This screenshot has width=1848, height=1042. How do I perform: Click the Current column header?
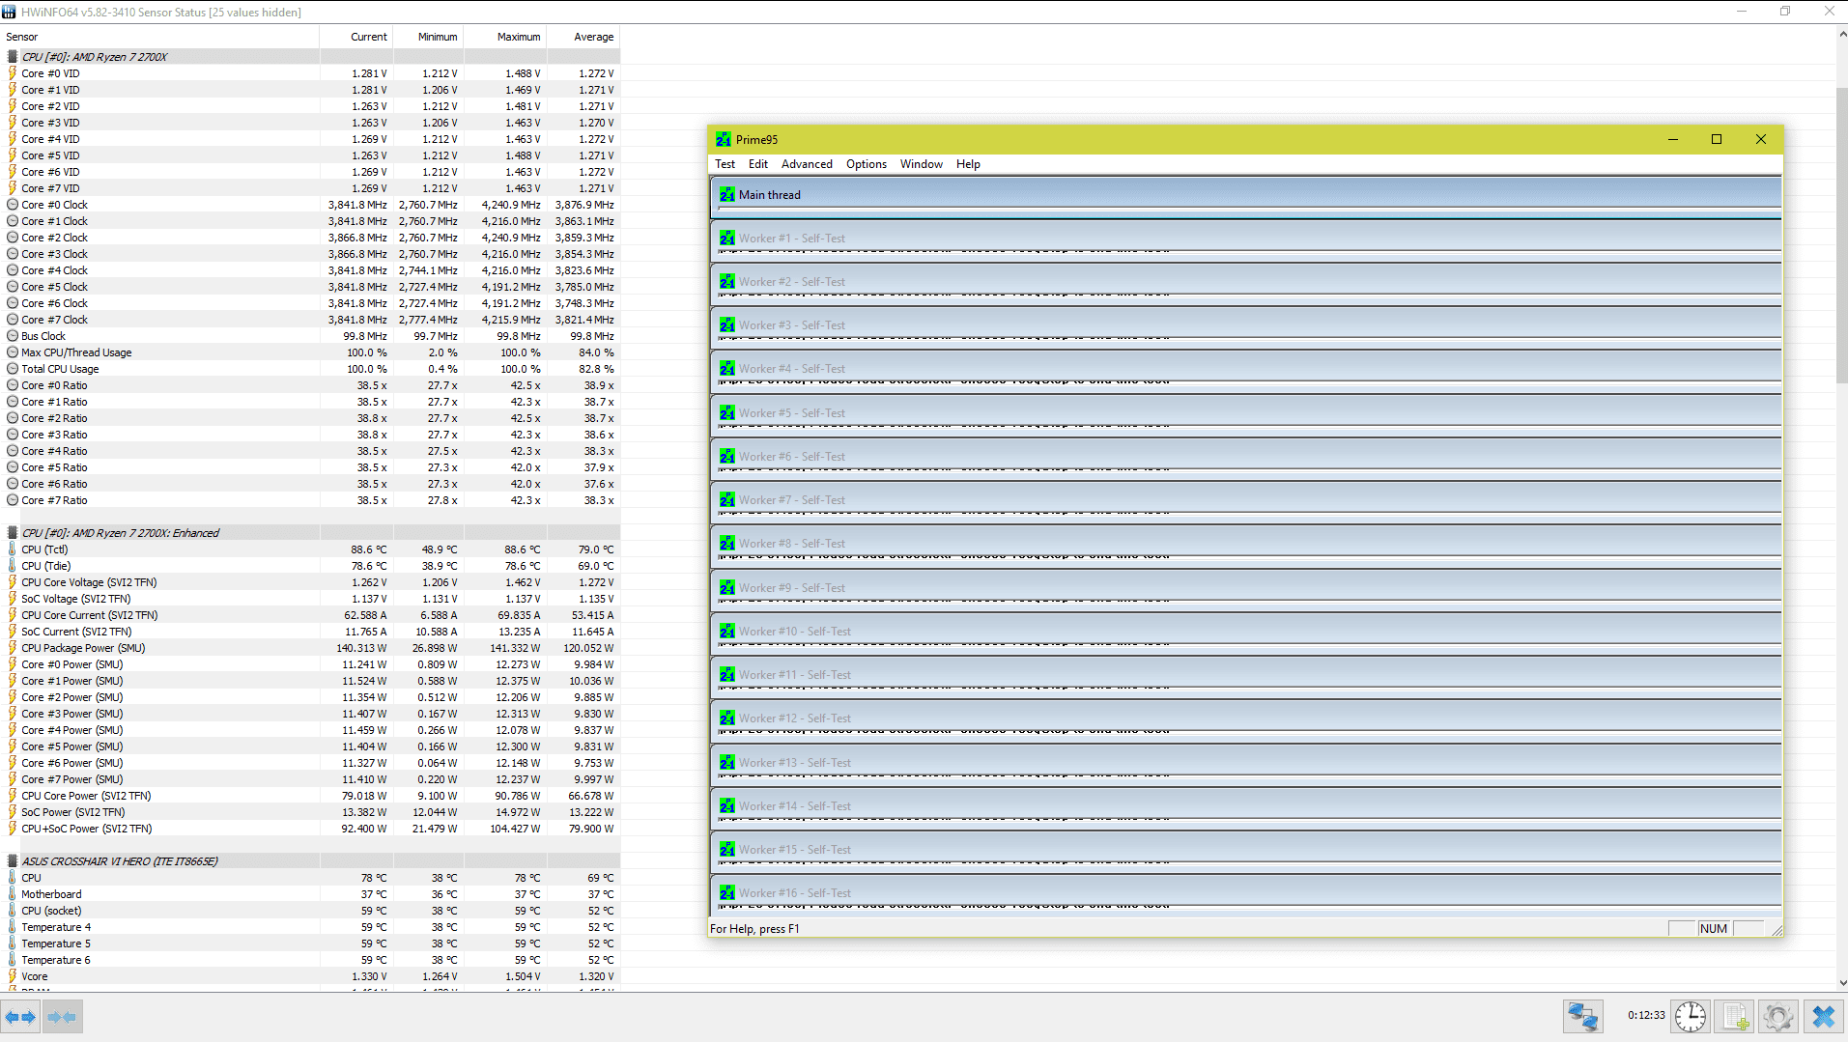pyautogui.click(x=356, y=37)
